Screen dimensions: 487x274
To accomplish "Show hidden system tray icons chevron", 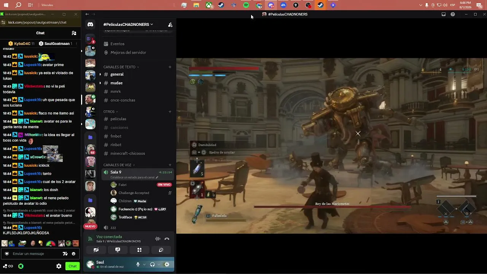I will [x=420, y=5].
